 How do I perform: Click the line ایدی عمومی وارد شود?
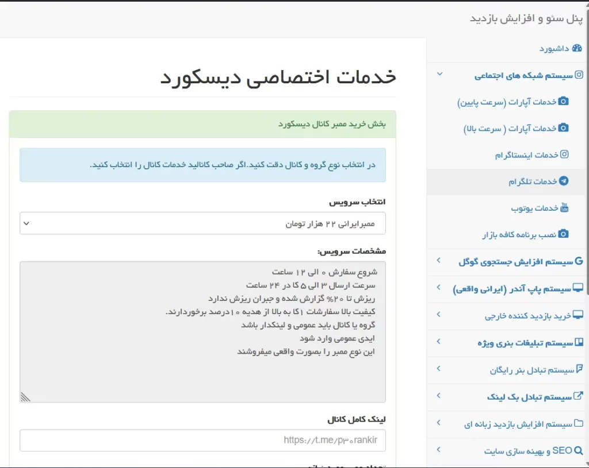pyautogui.click(x=337, y=338)
